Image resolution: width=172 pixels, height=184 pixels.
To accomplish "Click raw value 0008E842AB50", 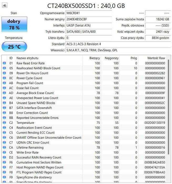I will [x=155, y=162].
